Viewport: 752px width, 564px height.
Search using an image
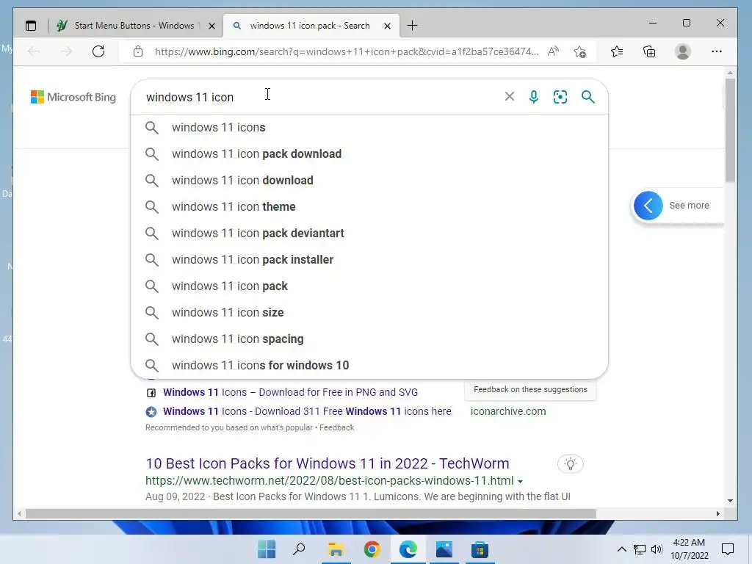pyautogui.click(x=560, y=97)
